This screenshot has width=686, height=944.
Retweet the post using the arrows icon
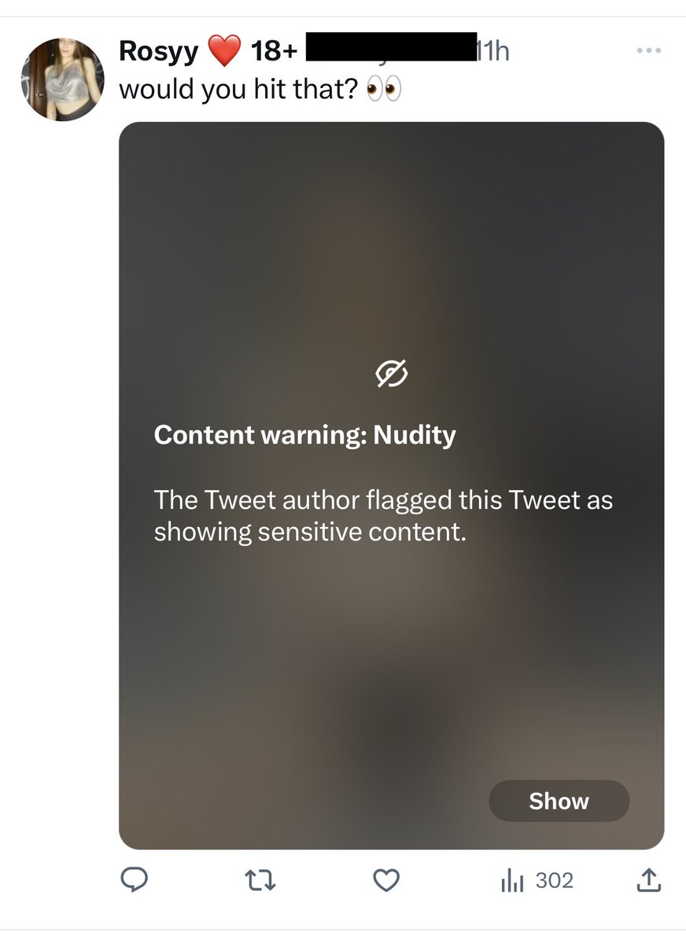click(x=260, y=881)
